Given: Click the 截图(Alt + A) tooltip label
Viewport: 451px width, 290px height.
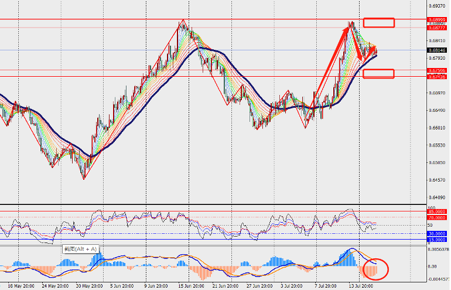Looking at the screenshot, I should pos(80,249).
